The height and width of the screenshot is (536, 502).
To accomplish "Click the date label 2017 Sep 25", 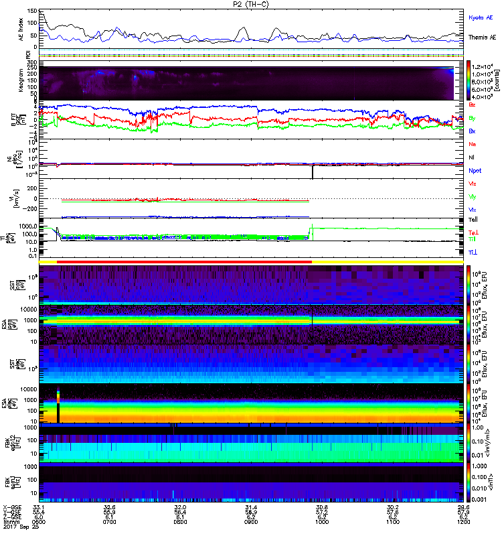I will (21, 527).
